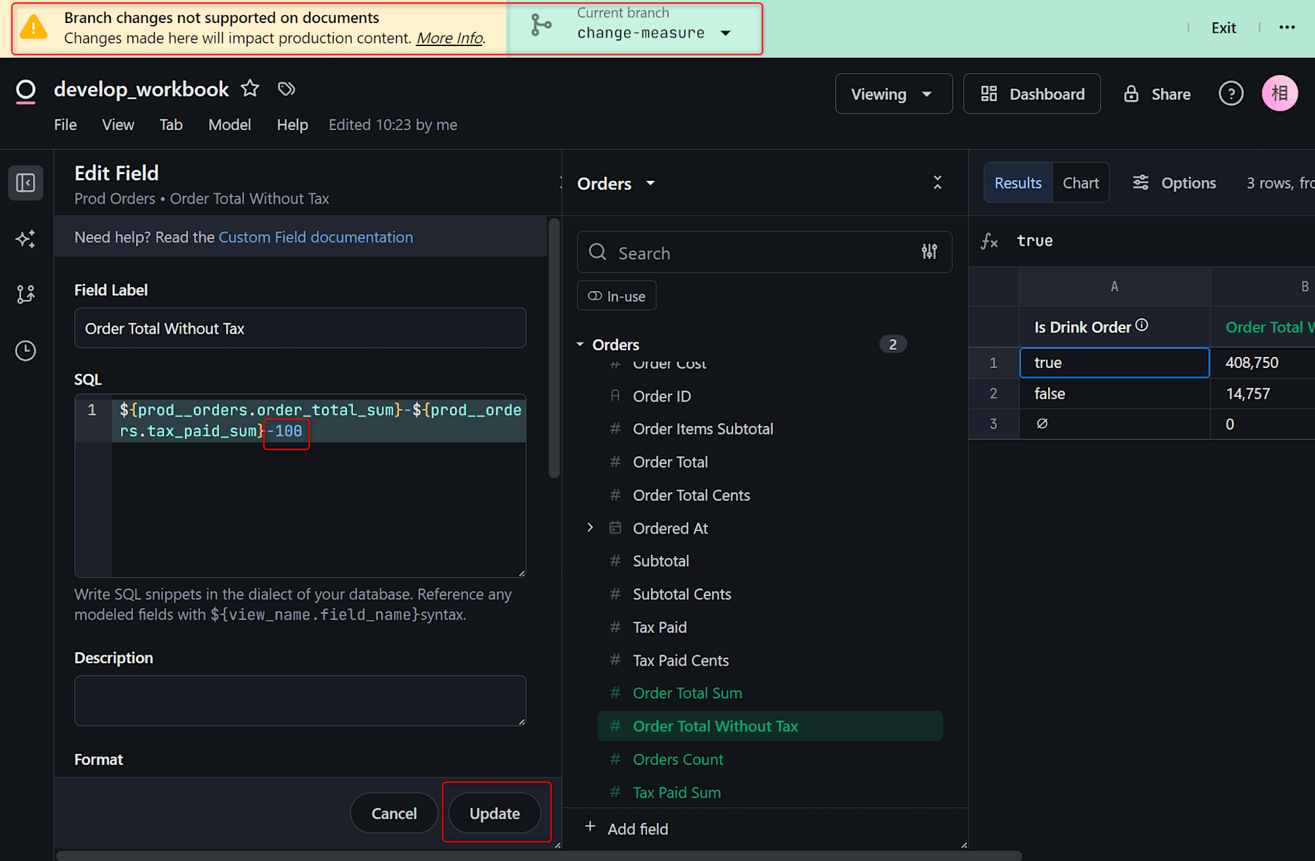
Task: Click the Update button
Action: (494, 813)
